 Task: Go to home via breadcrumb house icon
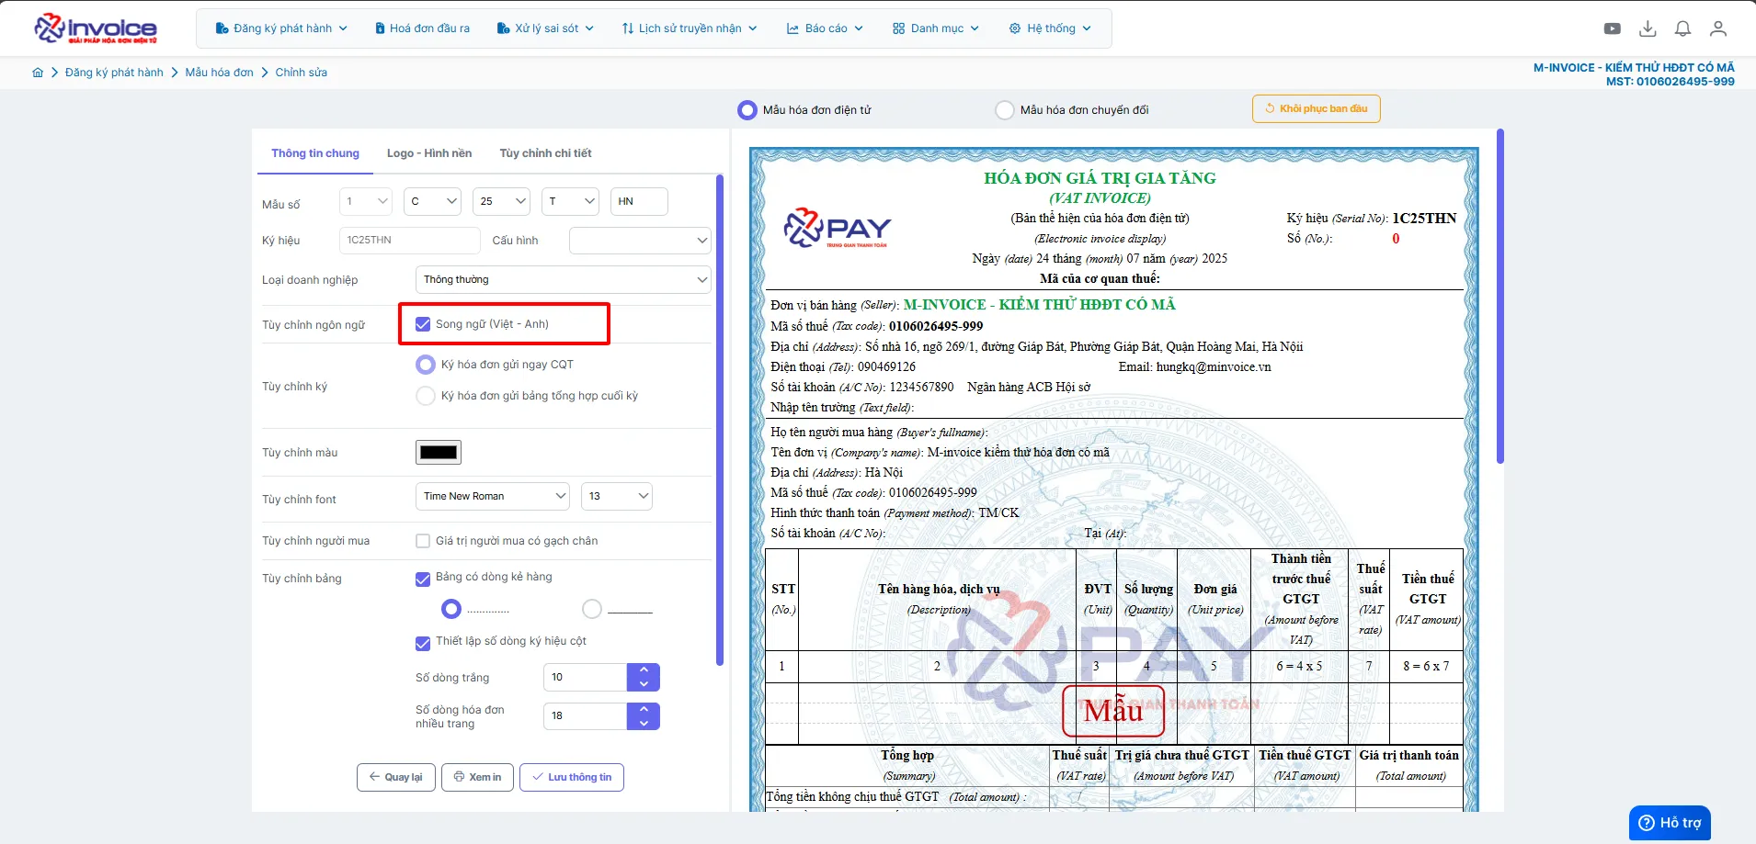(38, 73)
